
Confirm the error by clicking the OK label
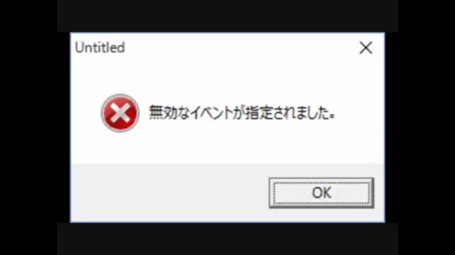(321, 193)
